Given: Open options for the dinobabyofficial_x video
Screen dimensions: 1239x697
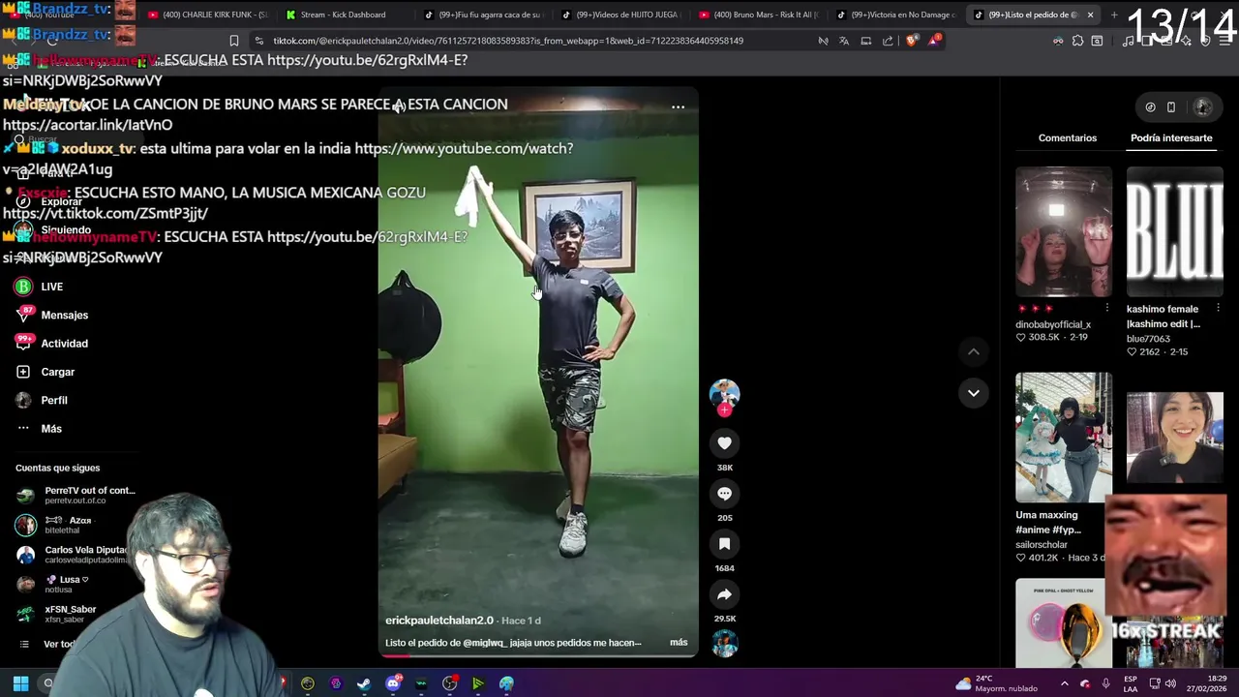Looking at the screenshot, I should pyautogui.click(x=1107, y=309).
